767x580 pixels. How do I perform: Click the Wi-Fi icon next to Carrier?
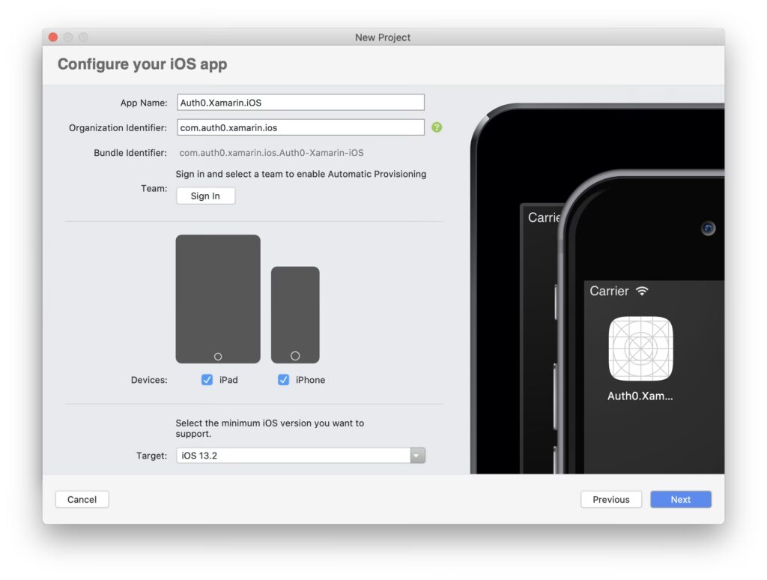(x=642, y=291)
